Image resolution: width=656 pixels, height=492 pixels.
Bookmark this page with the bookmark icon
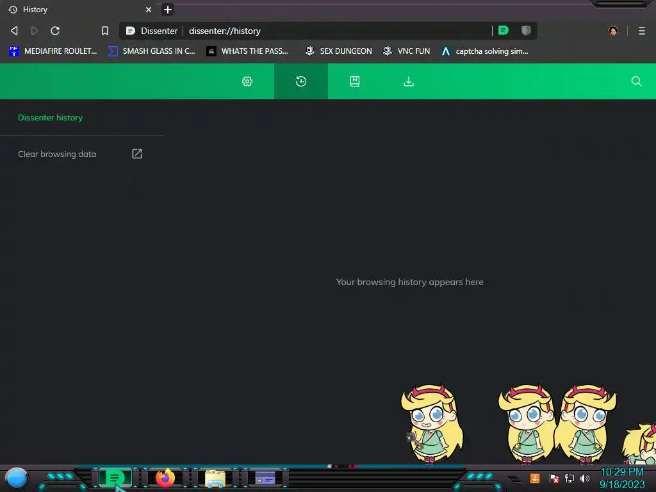(x=105, y=31)
